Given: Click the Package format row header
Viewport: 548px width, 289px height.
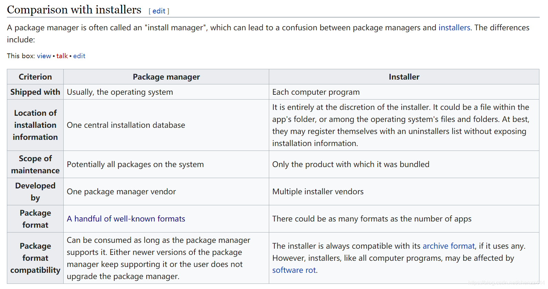Looking at the screenshot, I should pyautogui.click(x=35, y=219).
